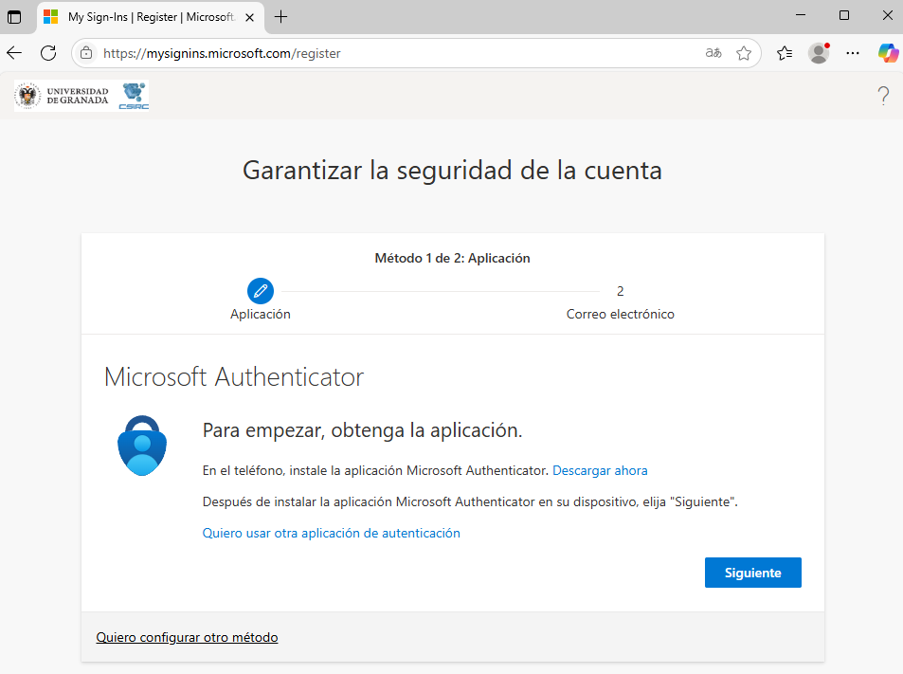Image resolution: width=903 pixels, height=674 pixels.
Task: Click the tab actions sidebar icon
Action: (x=14, y=17)
